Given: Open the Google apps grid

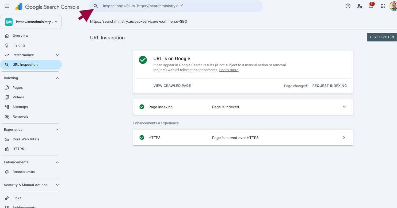Looking at the screenshot, I should 383,6.
